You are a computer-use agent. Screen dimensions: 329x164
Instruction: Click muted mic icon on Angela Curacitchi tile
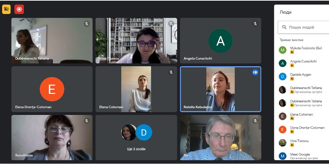coord(255,23)
